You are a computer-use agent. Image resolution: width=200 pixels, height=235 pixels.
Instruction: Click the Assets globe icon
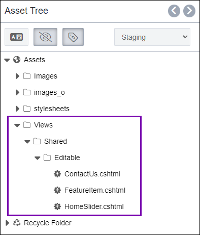[x=17, y=60]
